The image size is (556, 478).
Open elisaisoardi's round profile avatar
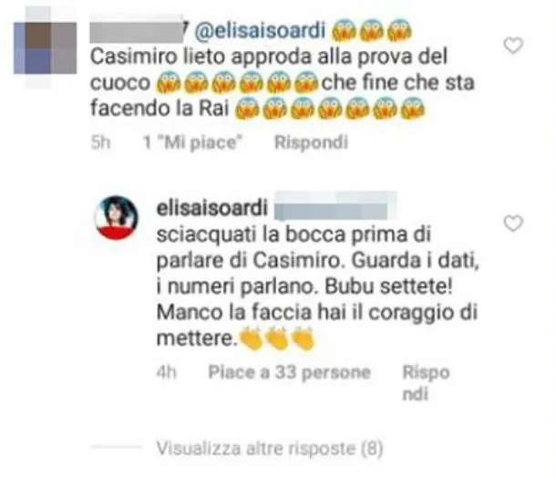coord(117,217)
